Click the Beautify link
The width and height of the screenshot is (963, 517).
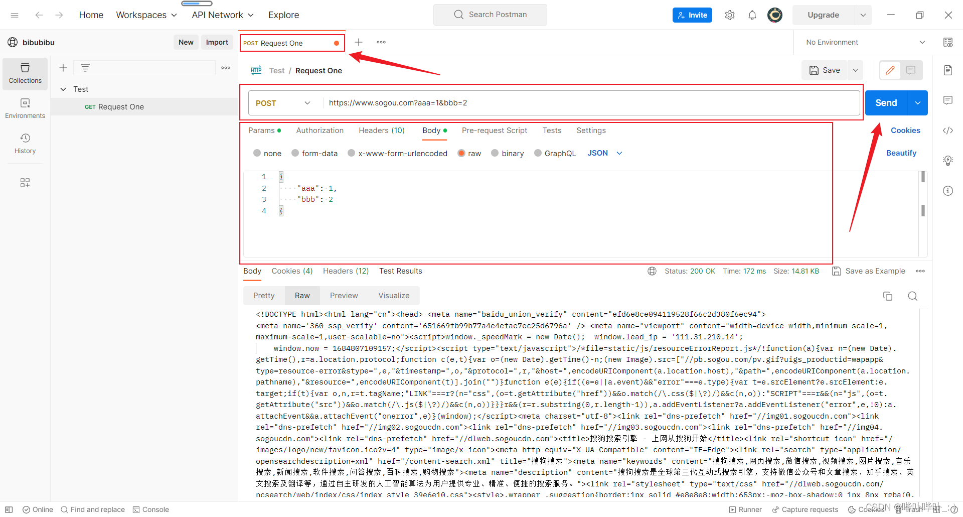(901, 153)
